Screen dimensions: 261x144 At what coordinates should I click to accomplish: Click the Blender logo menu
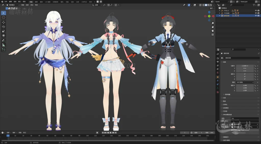point(2,2)
